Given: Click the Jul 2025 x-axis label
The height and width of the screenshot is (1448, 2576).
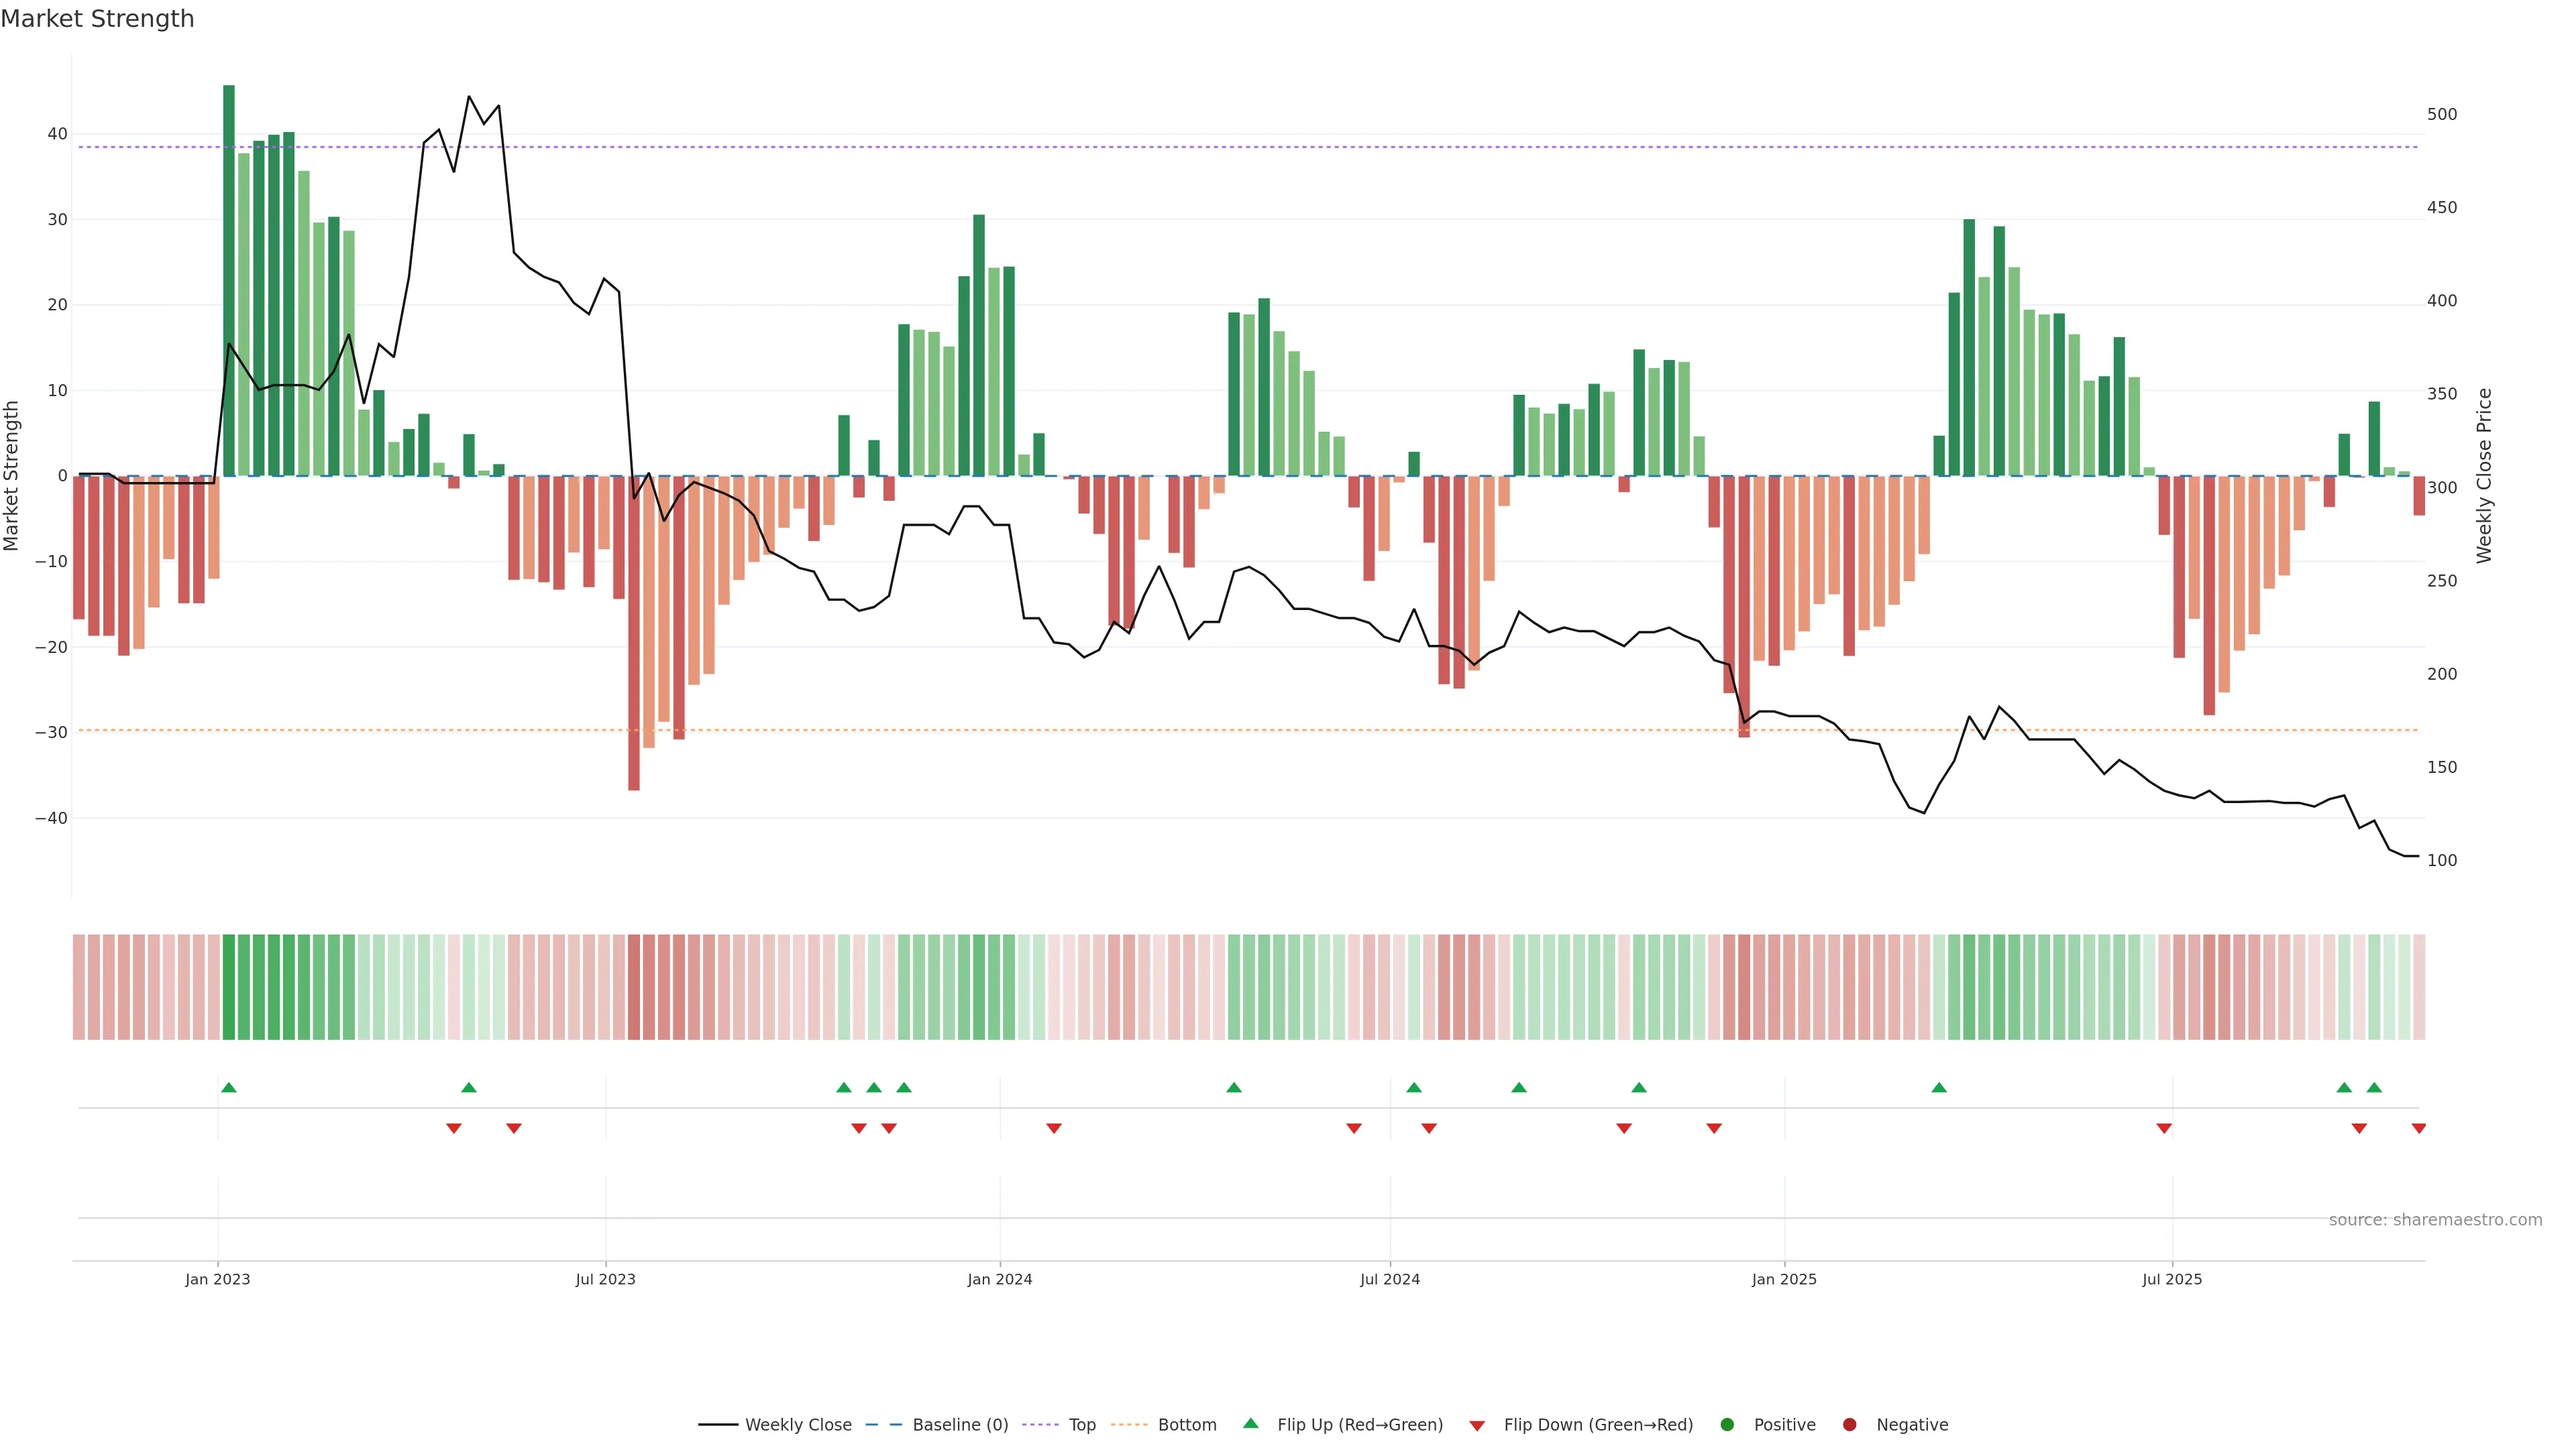Looking at the screenshot, I should tap(2171, 1279).
